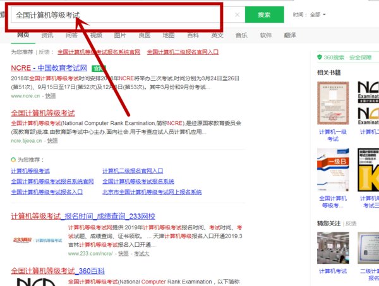Click the 安全保障 text
This screenshot has width=379, height=286.
(x=361, y=57)
